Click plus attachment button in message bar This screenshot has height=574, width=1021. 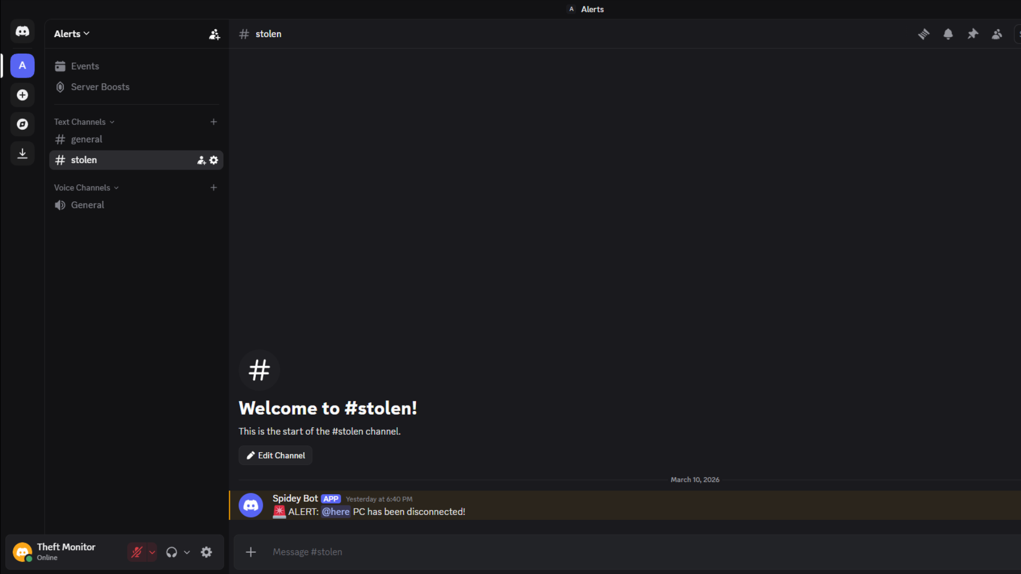[x=251, y=552]
